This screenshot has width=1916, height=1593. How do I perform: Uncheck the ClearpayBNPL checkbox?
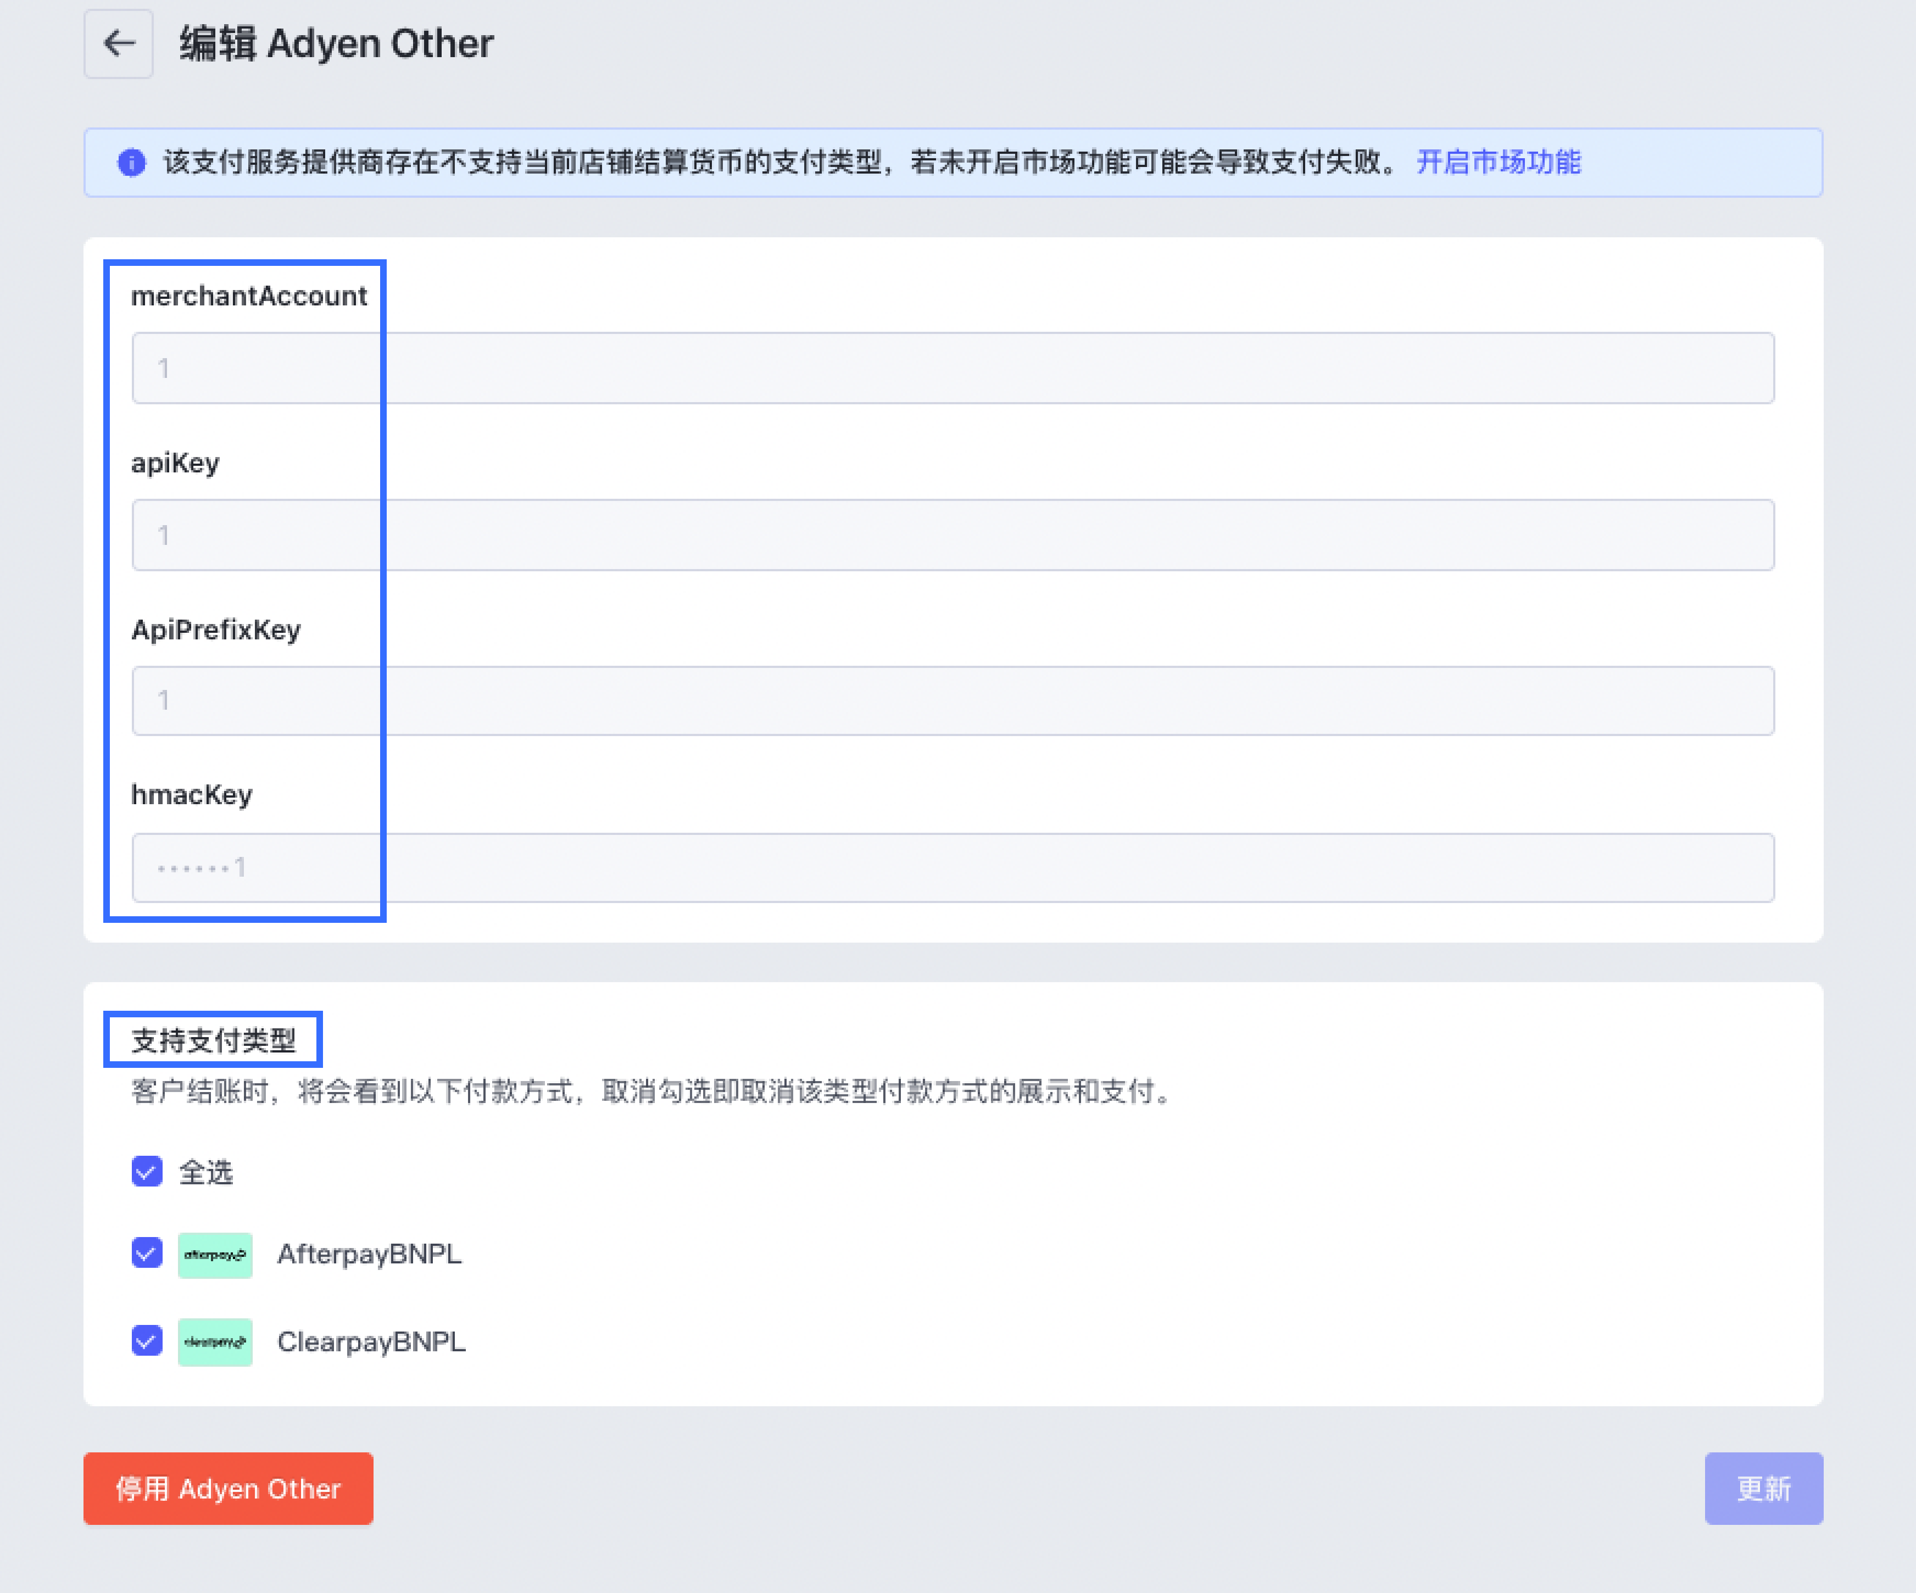click(147, 1340)
